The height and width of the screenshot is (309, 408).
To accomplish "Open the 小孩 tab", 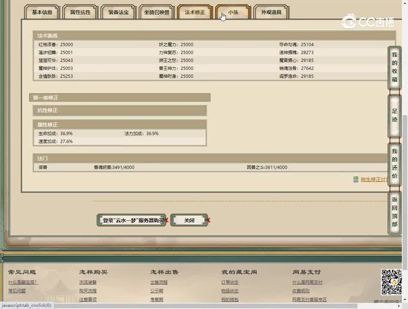I will click(233, 12).
